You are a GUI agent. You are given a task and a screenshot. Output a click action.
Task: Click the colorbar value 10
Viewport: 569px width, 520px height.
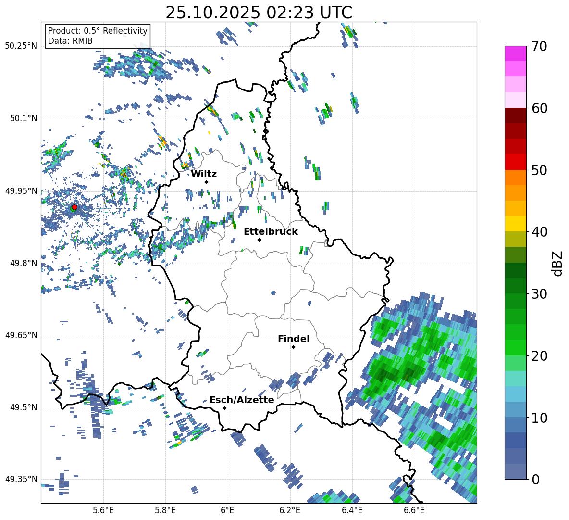(x=539, y=418)
